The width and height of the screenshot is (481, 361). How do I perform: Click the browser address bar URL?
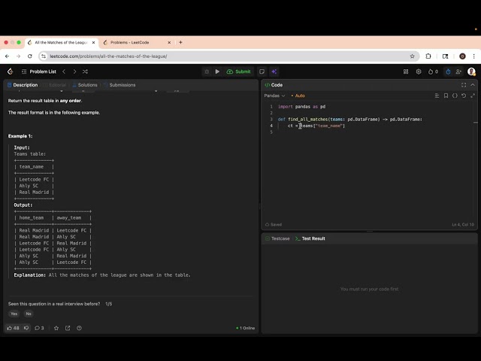tap(108, 56)
